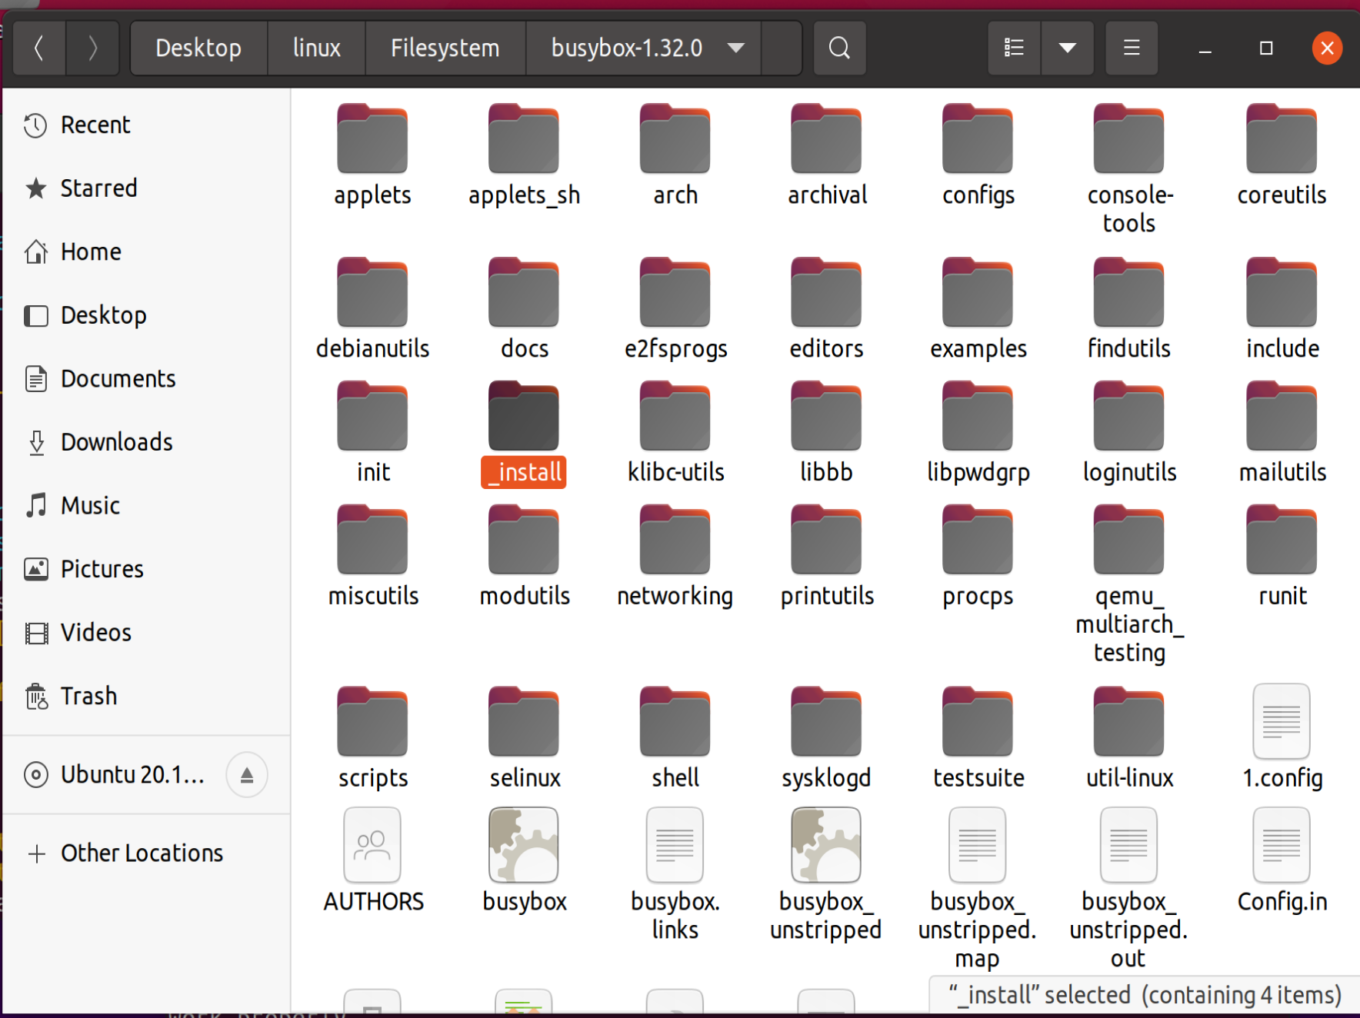This screenshot has height=1018, width=1360.
Task: Go forward with the right arrow button
Action: tap(92, 48)
